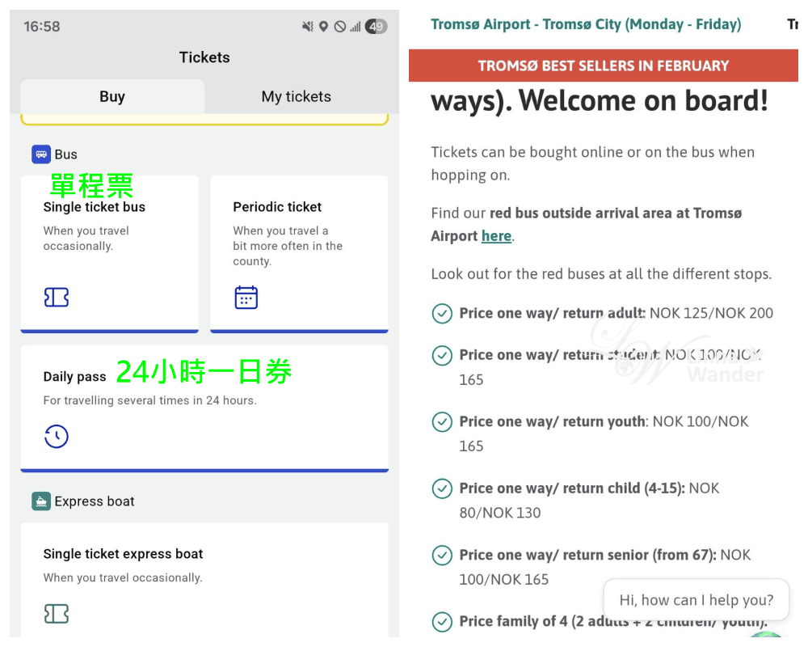Open the 'Hi, how can I help you?' chat
Screen dimensions: 808x647
696,599
